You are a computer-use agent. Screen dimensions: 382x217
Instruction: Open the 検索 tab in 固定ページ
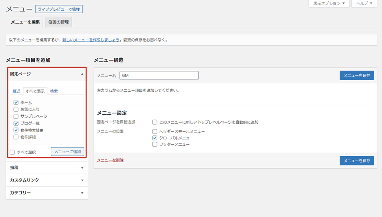[54, 91]
